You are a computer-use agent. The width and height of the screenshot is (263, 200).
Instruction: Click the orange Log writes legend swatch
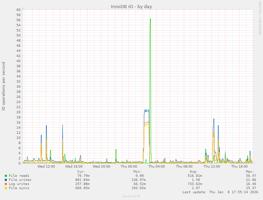click(6, 184)
